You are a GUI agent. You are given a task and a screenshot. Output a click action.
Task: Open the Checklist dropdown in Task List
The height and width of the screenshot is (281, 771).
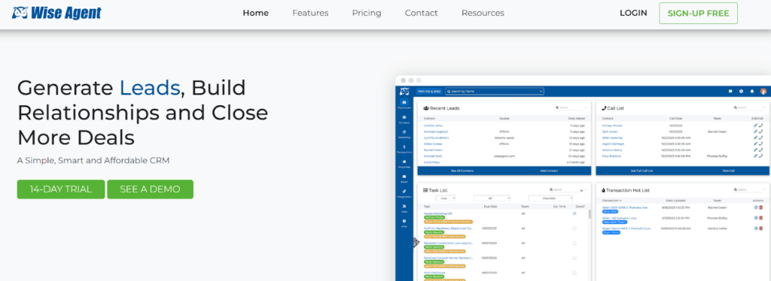coord(550,198)
